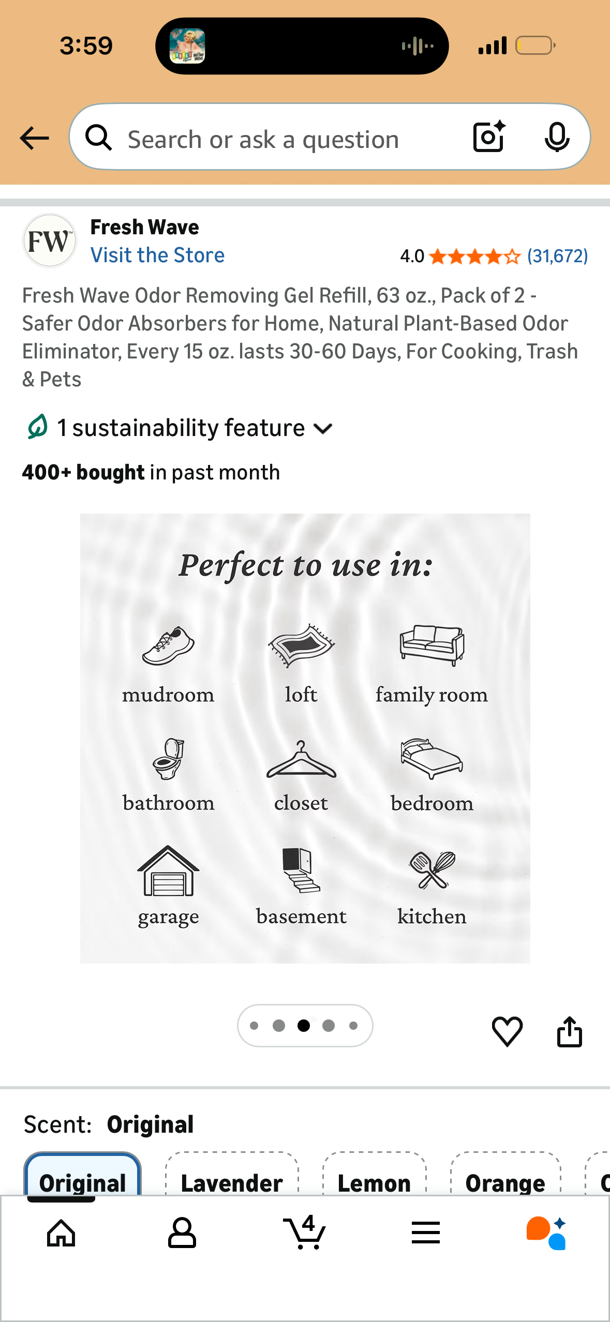This screenshot has width=610, height=1322.
Task: Tap the back arrow
Action: coord(34,138)
